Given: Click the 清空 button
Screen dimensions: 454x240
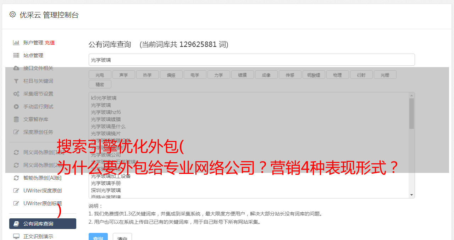Looking at the screenshot, I should 122,237.
